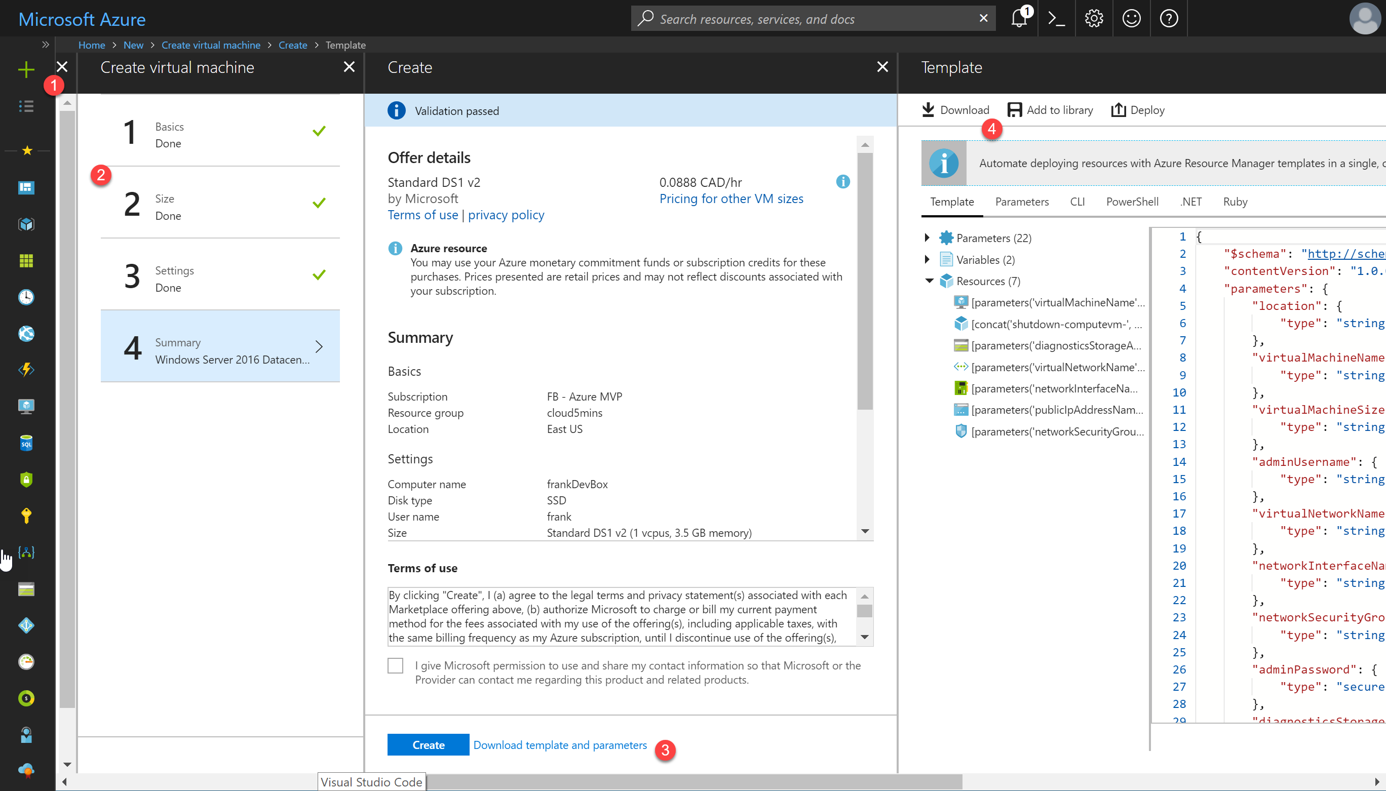The width and height of the screenshot is (1386, 791).
Task: Switch to the CLI tab
Action: point(1077,202)
